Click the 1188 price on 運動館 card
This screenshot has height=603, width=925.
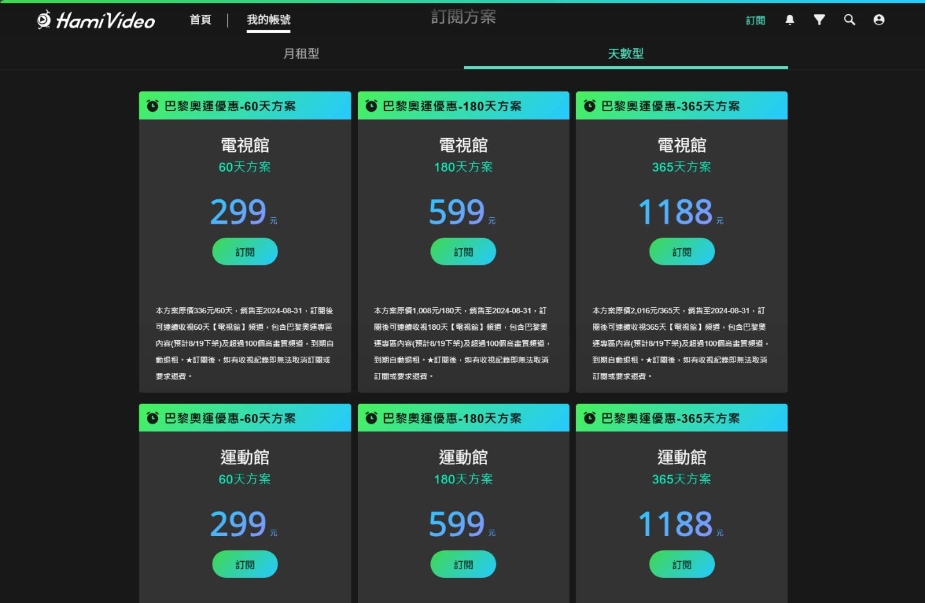[x=675, y=524]
